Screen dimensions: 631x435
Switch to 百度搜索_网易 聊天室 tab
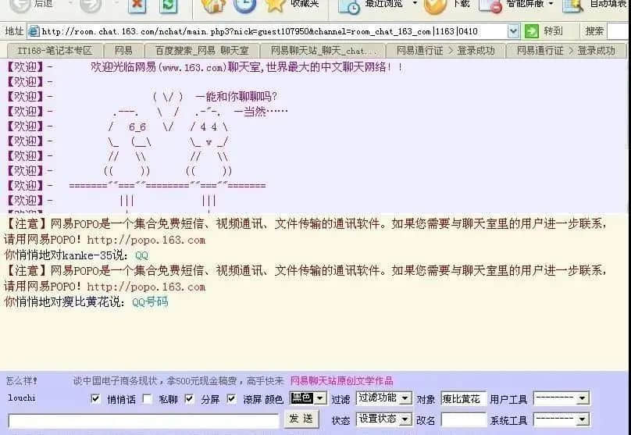pyautogui.click(x=201, y=51)
